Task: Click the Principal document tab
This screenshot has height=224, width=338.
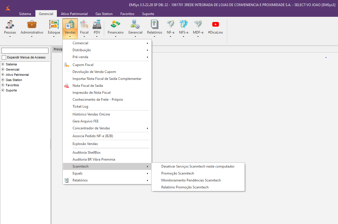Action: [57, 49]
